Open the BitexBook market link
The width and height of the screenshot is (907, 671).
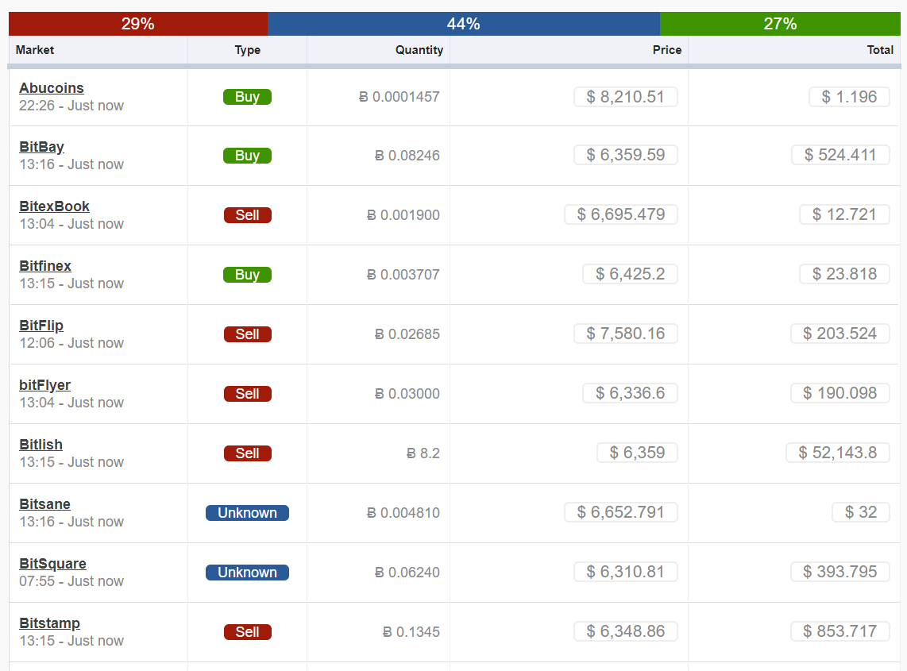point(54,206)
